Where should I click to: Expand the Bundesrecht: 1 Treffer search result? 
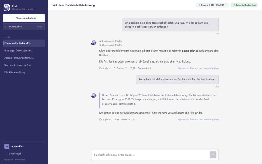[111, 41]
